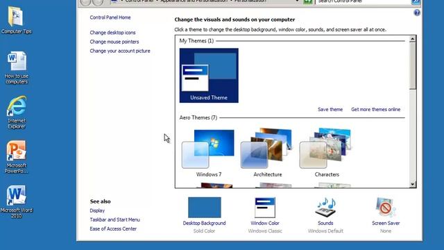444x250 pixels.
Task: Go to Control Panel Home
Action: pyautogui.click(x=110, y=17)
